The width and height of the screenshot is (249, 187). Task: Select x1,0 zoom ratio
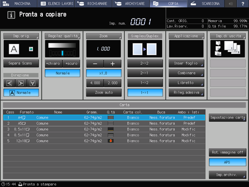[104, 73]
